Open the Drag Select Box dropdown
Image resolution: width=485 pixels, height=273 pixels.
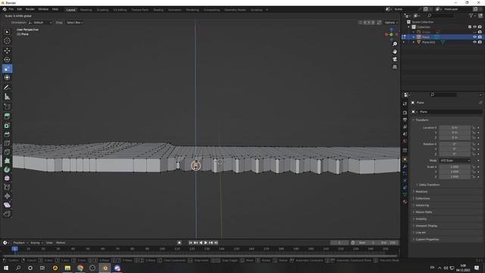click(x=74, y=23)
